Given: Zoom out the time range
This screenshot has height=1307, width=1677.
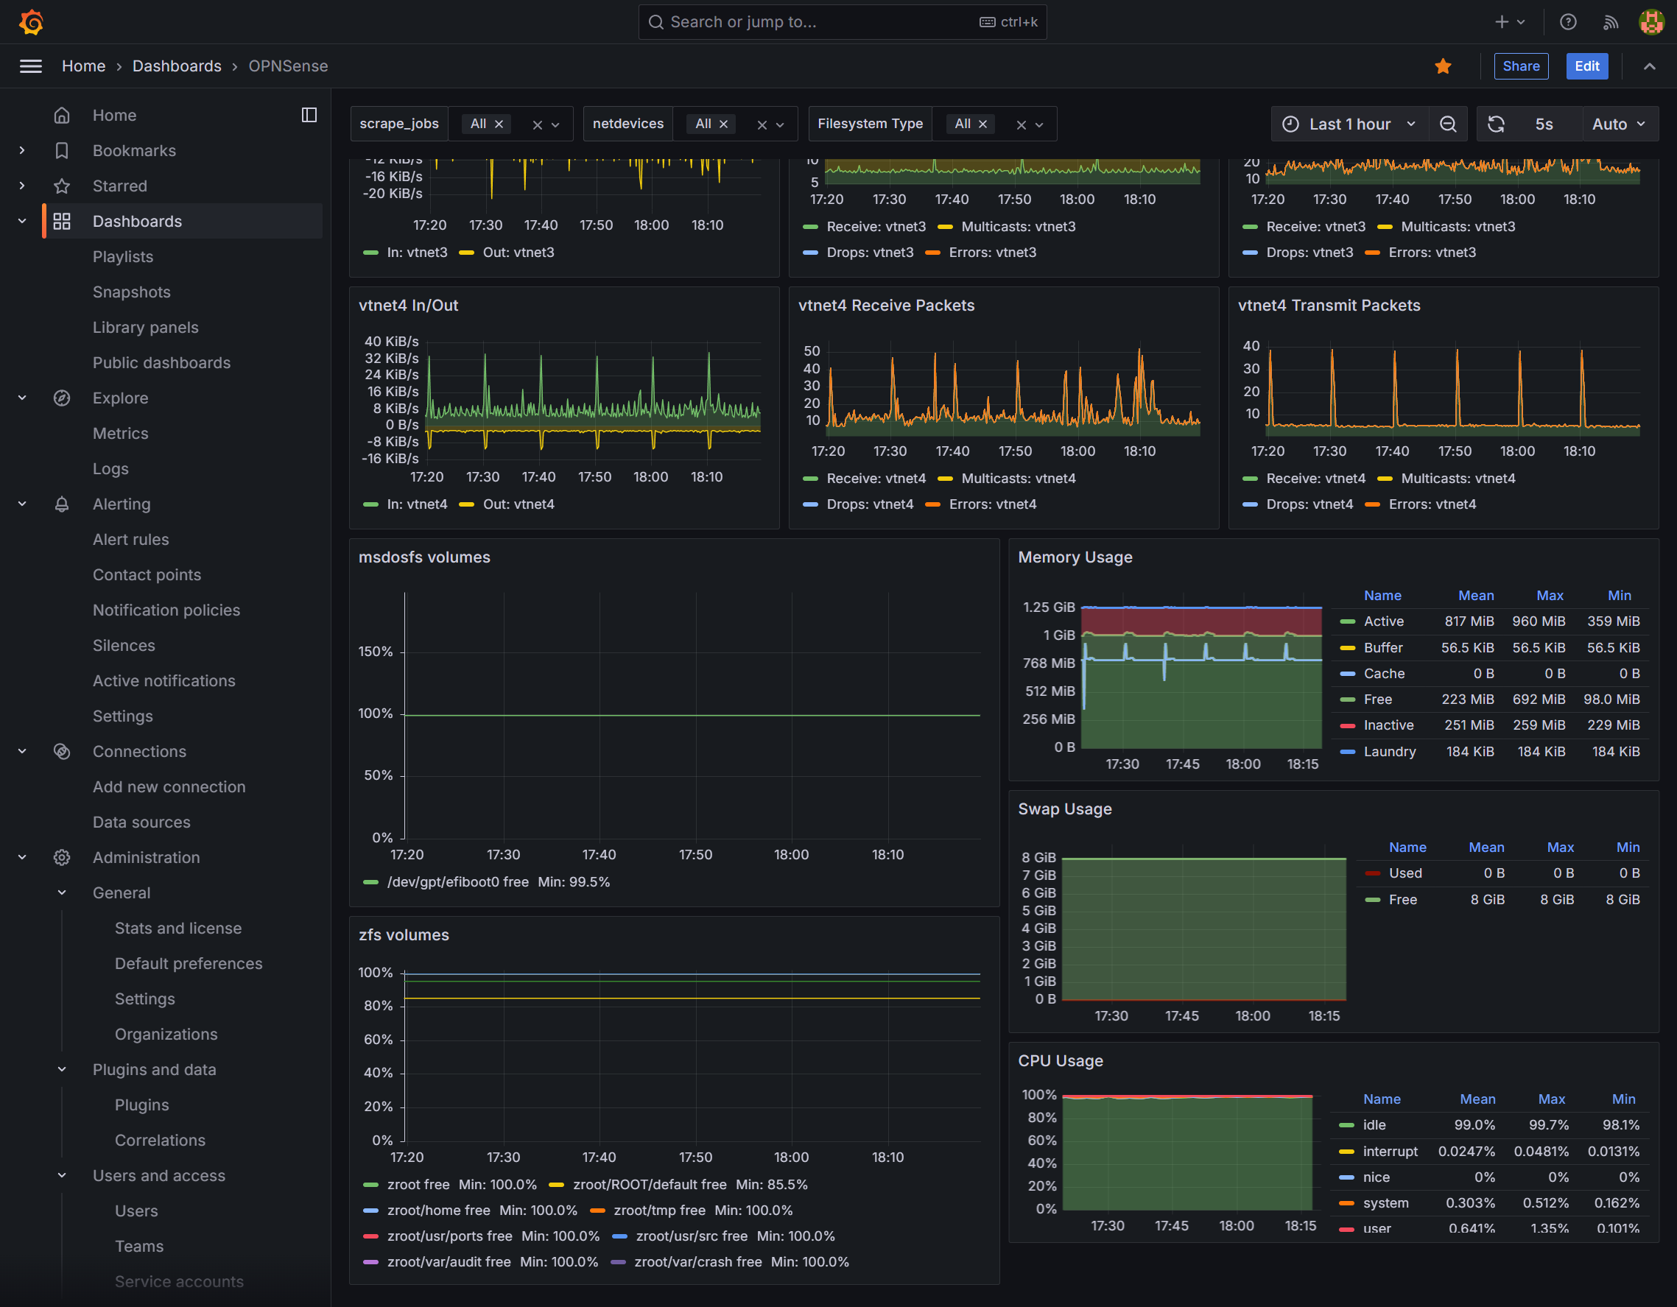Looking at the screenshot, I should [1448, 124].
